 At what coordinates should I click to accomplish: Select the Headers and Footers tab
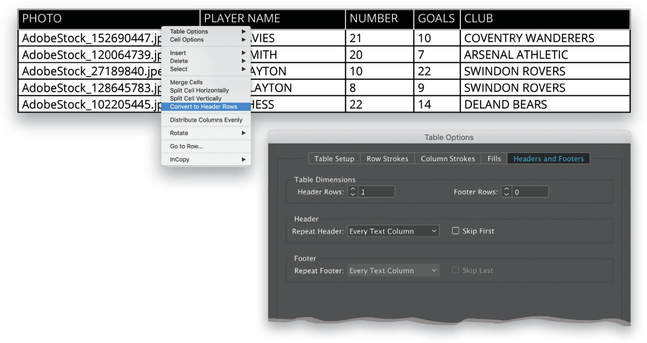tap(549, 158)
